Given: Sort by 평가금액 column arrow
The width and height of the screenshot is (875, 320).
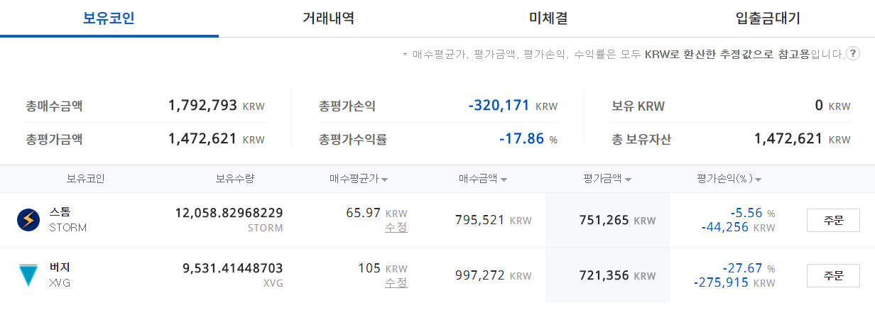Looking at the screenshot, I should [x=629, y=180].
